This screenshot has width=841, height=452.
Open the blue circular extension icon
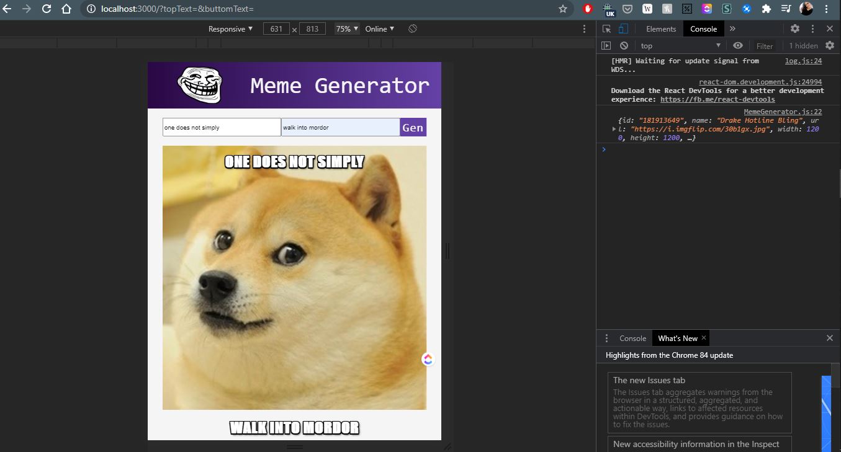(x=747, y=9)
